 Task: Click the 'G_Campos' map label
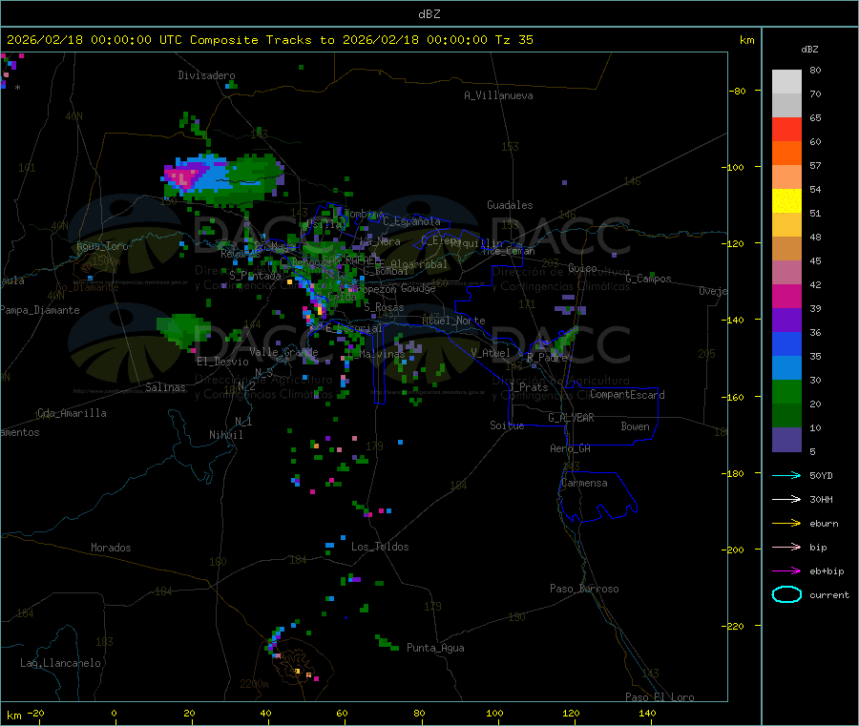coord(649,279)
